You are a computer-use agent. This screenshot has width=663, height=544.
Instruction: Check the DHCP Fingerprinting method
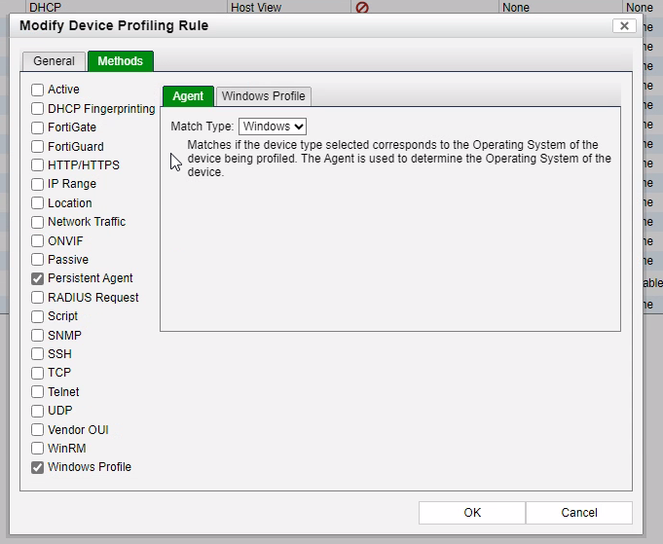pos(38,109)
